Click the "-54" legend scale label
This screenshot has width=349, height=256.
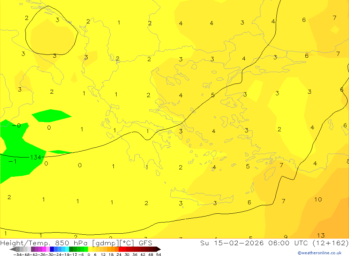click(17, 255)
